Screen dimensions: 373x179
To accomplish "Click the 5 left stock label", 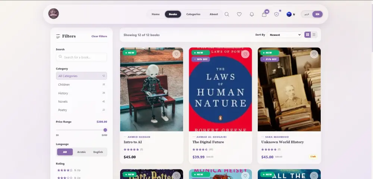I will pyautogui.click(x=313, y=157).
